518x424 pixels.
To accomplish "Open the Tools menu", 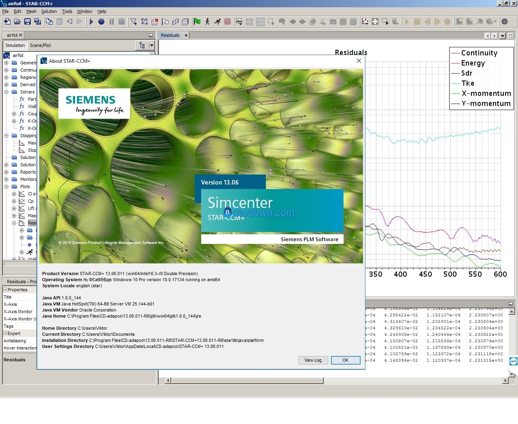I will (67, 11).
